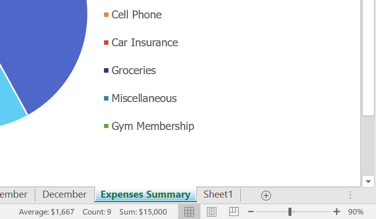Click the sheet tab bar resize handle
Image resolution: width=376 pixels, height=219 pixels.
pyautogui.click(x=351, y=195)
